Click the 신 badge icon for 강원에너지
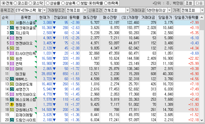Image resolution: width=205 pixels, height=124 pixels. click(x=12, y=109)
